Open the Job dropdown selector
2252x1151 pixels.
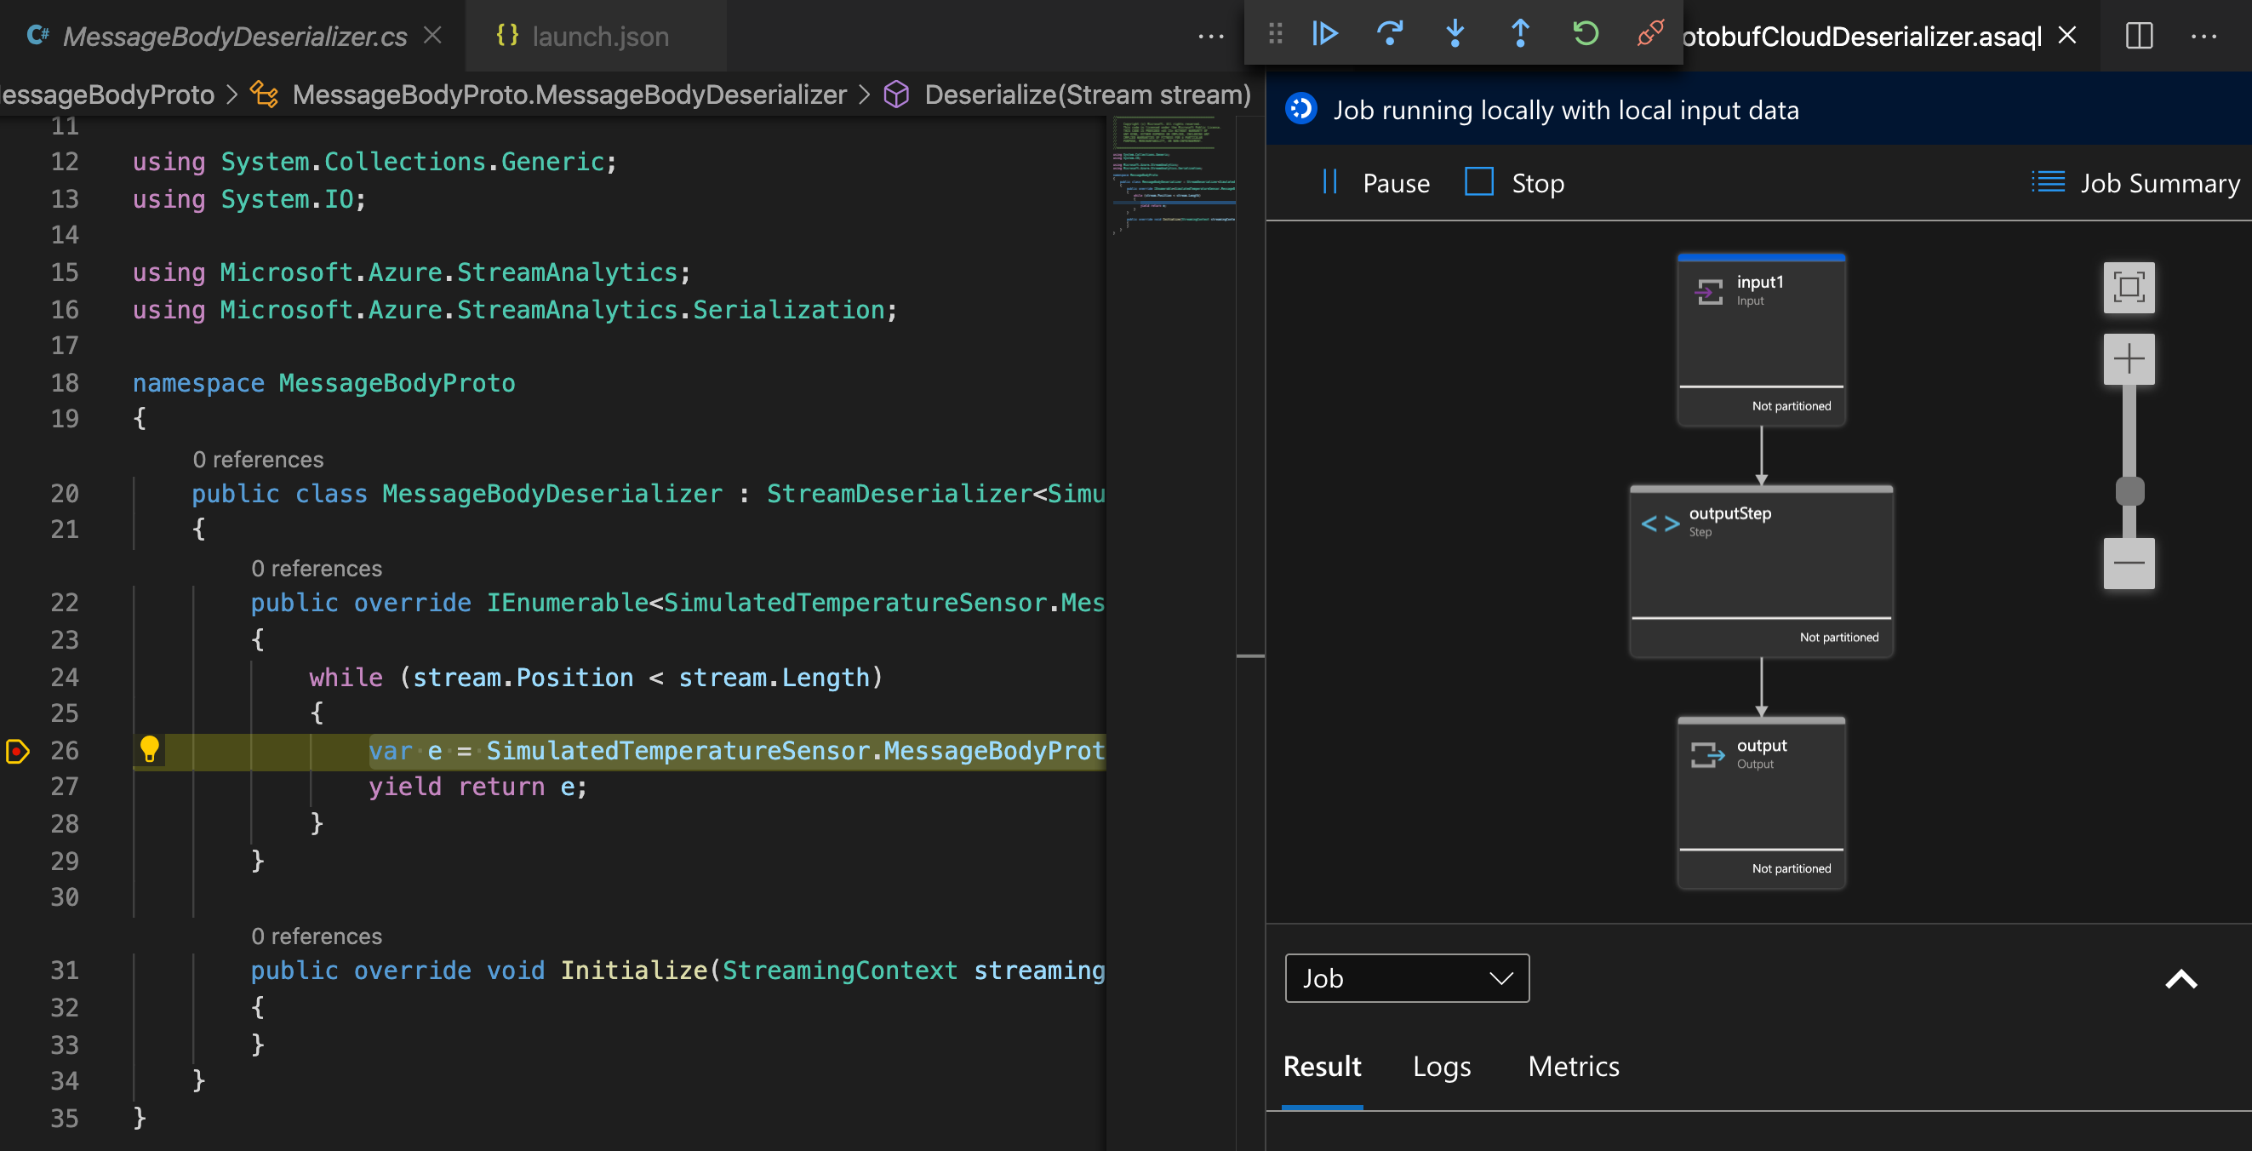tap(1405, 976)
